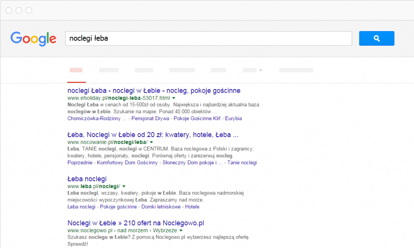Screen dimensions: 414x248
Task: Open 'Chomiczówka-Rodzinny ...' sitelink
Action: point(97,118)
